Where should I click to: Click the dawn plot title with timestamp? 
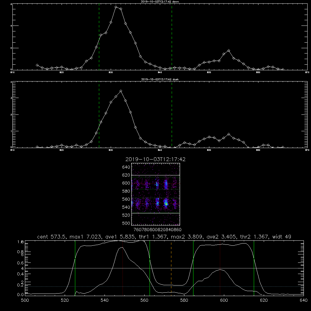[x=160, y=2]
